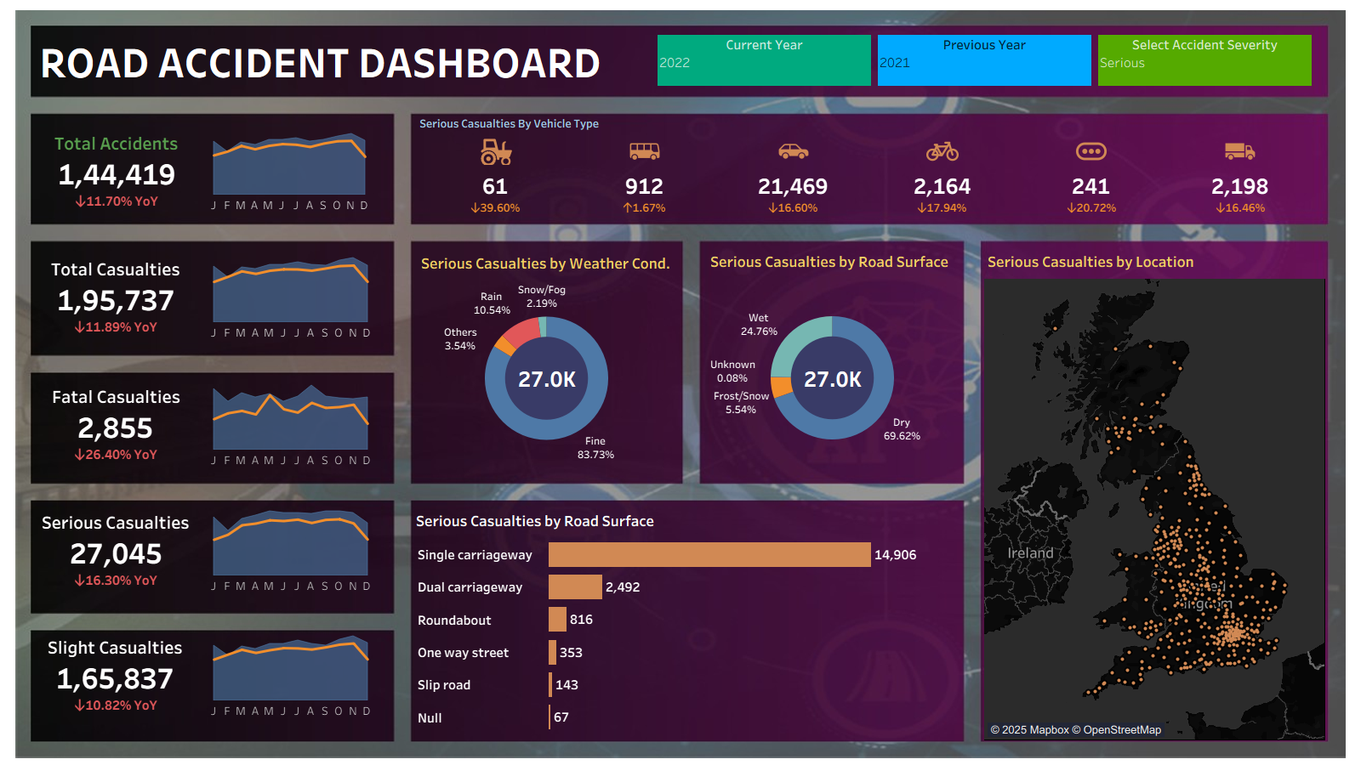Click the Slight Casualties monthly sparkline chart
This screenshot has height=765, width=1361.
coord(290,668)
